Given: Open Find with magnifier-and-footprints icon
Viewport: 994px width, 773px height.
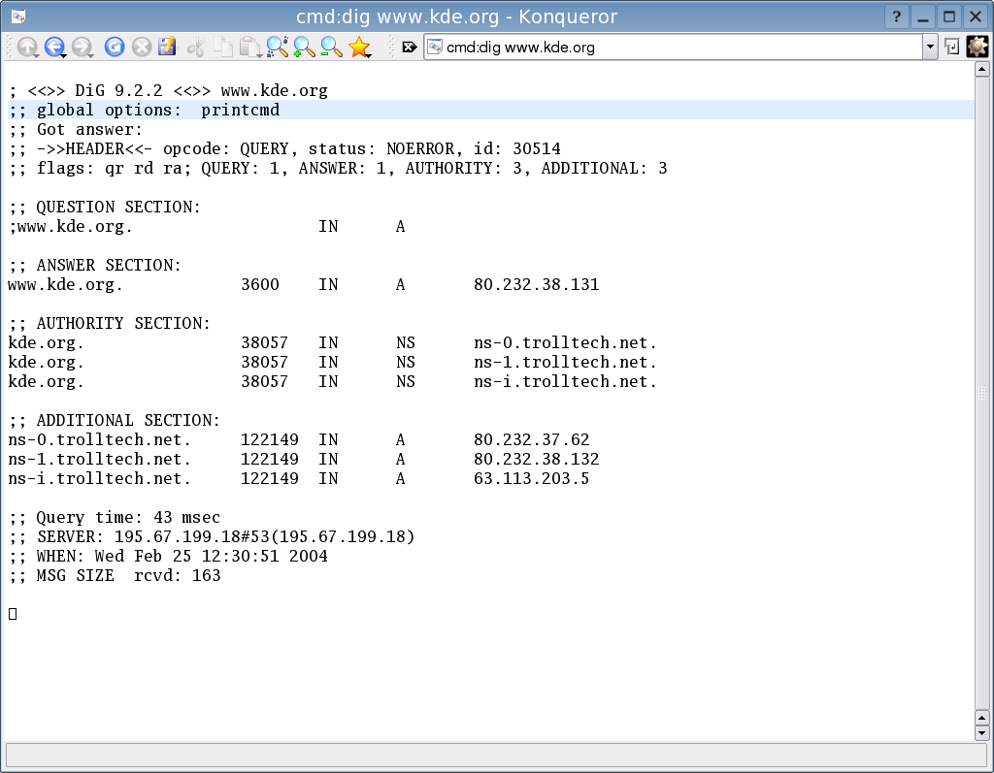Looking at the screenshot, I should 277,47.
